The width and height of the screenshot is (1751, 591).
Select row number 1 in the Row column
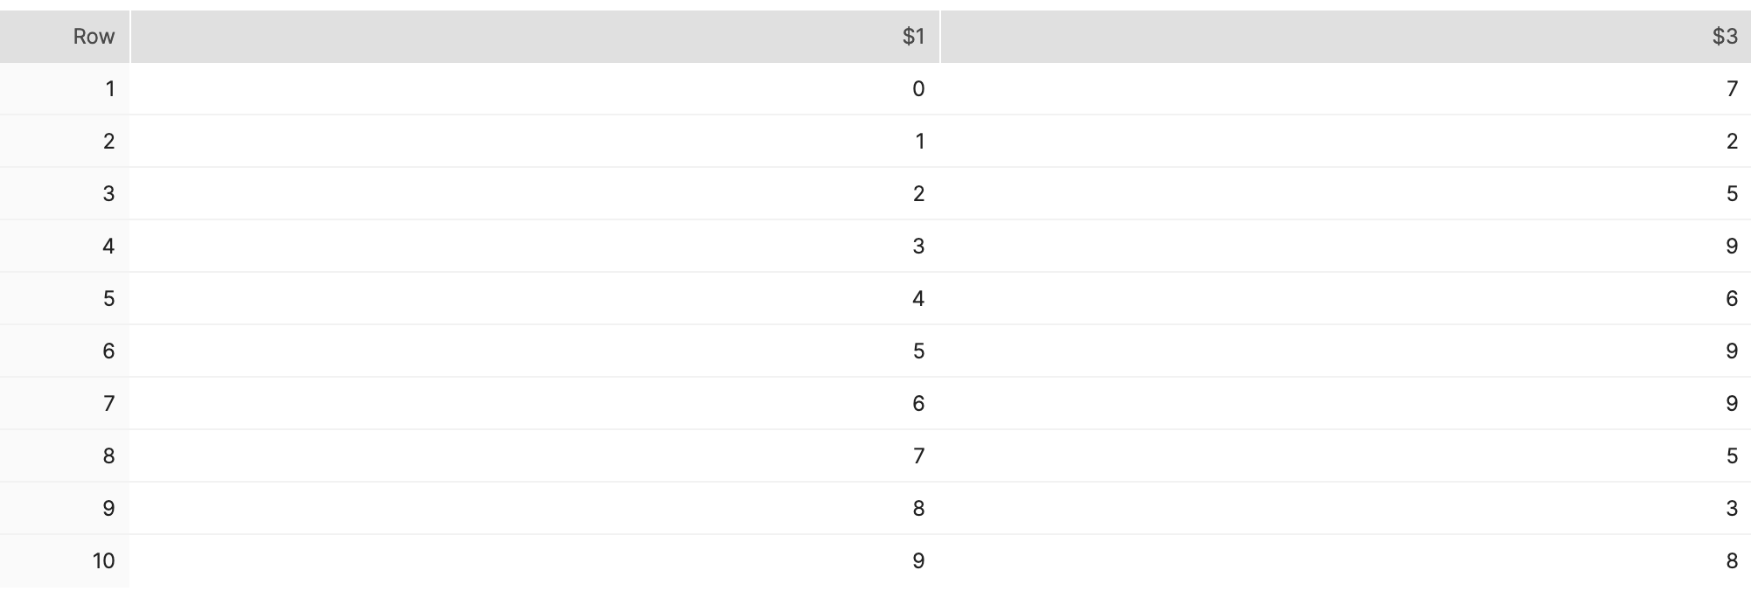point(111,87)
